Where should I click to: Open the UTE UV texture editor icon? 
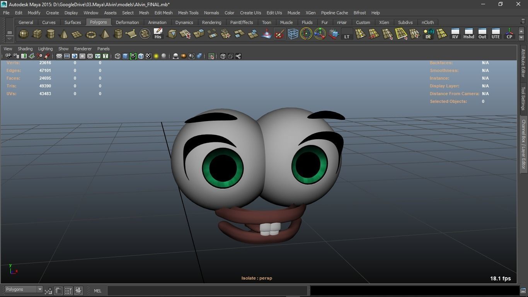496,34
